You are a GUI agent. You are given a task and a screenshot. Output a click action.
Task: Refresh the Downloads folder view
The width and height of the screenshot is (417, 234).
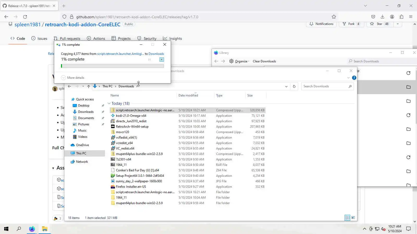tap(294, 86)
